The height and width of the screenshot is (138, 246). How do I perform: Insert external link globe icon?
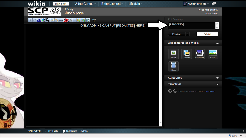(43, 20)
